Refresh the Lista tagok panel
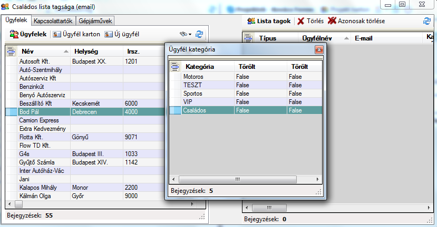The width and height of the screenshot is (437, 227). [x=426, y=21]
